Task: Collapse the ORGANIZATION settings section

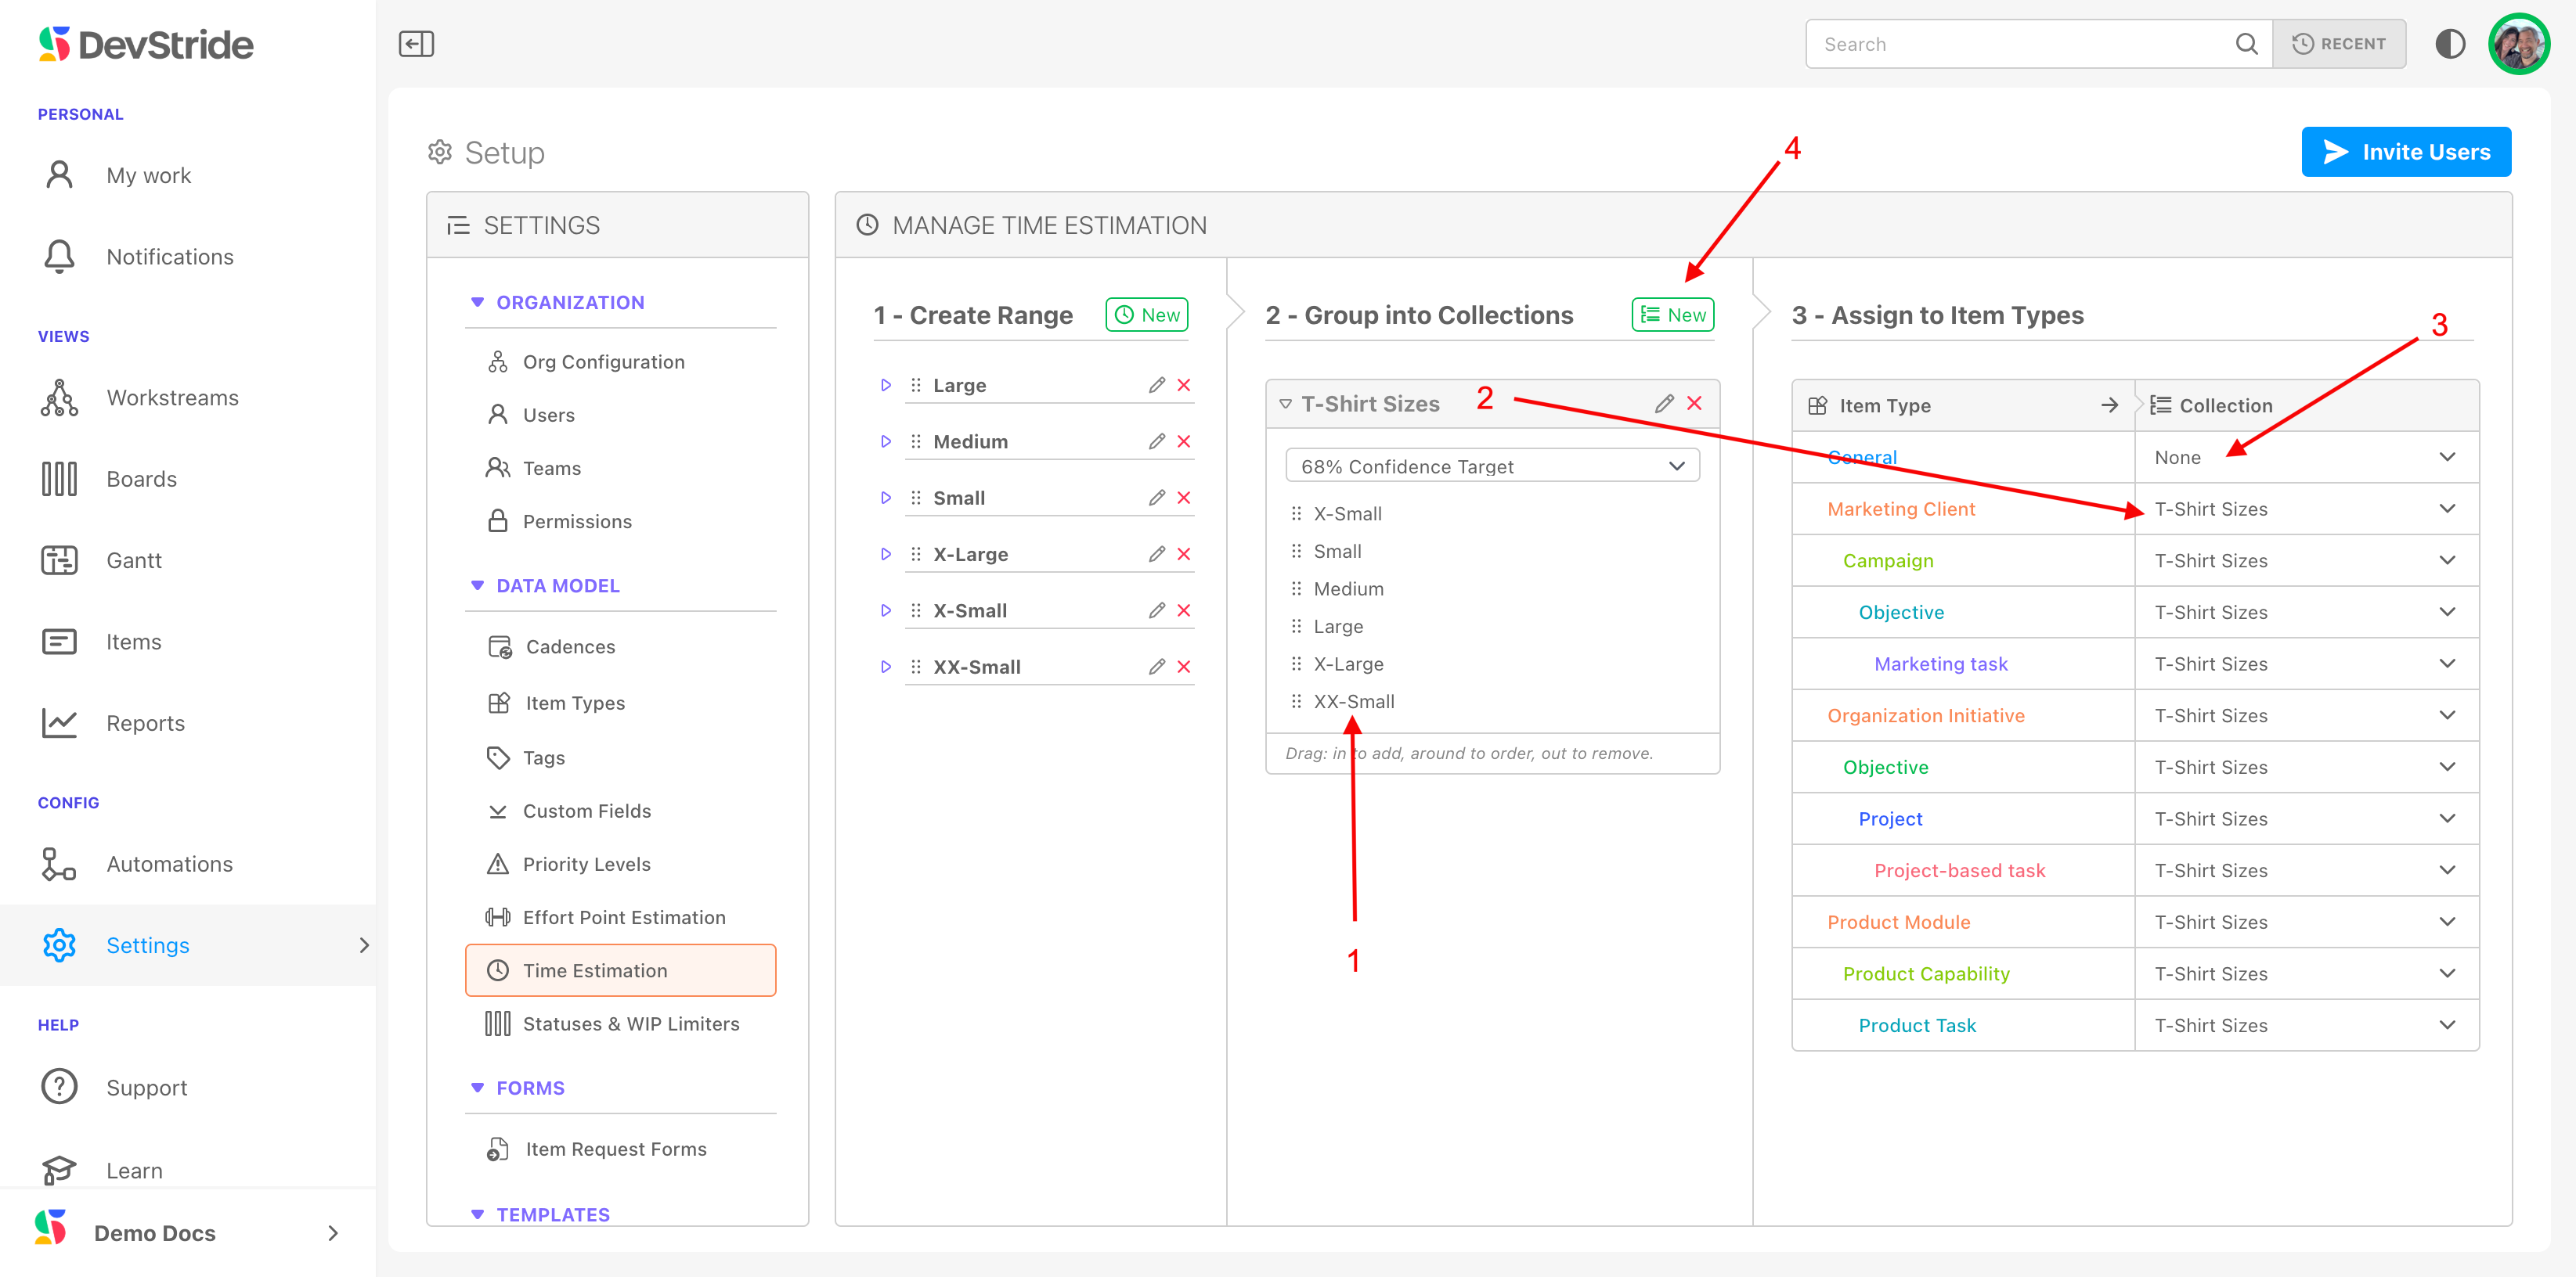Action: 477,302
